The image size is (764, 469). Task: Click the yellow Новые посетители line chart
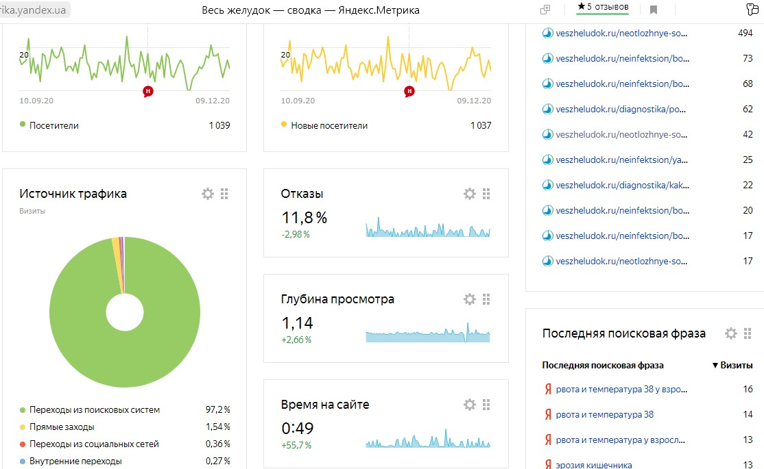click(386, 63)
